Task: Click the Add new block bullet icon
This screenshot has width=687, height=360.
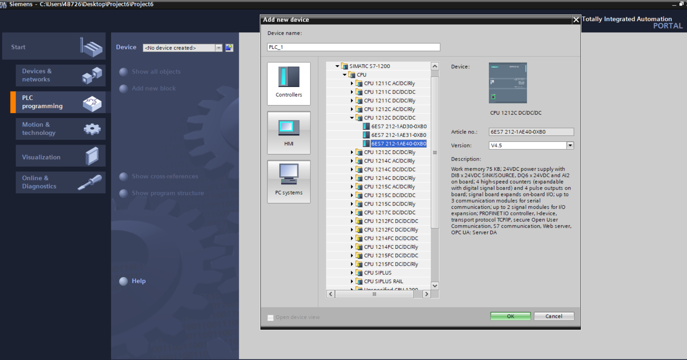Action: 123,89
